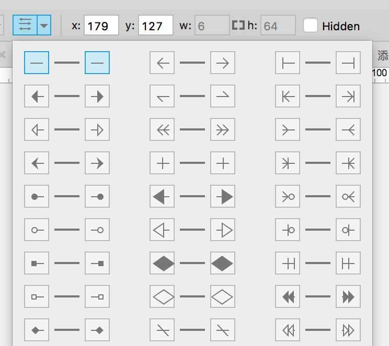Select the crow's foot right end style
This screenshot has height=346, width=389.
pyautogui.click(x=348, y=129)
